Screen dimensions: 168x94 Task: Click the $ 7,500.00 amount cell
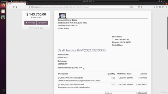pyautogui.click(x=143, y=78)
